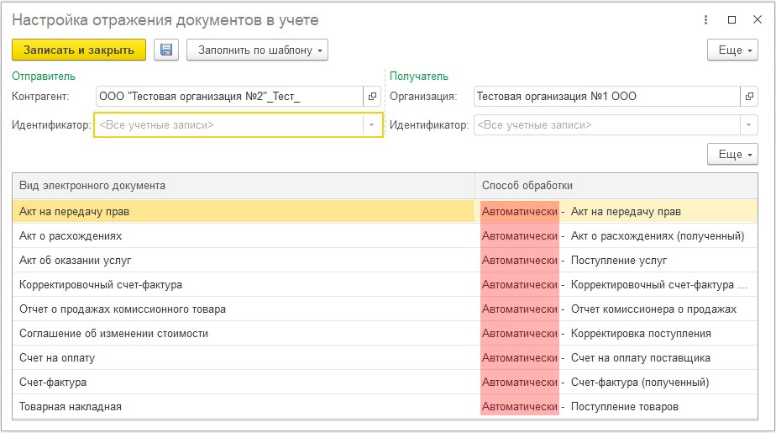Select the Счет-фактура document row
The height and width of the screenshot is (433, 776).
244,383
